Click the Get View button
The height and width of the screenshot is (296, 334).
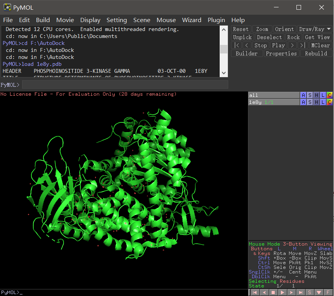coord(317,37)
